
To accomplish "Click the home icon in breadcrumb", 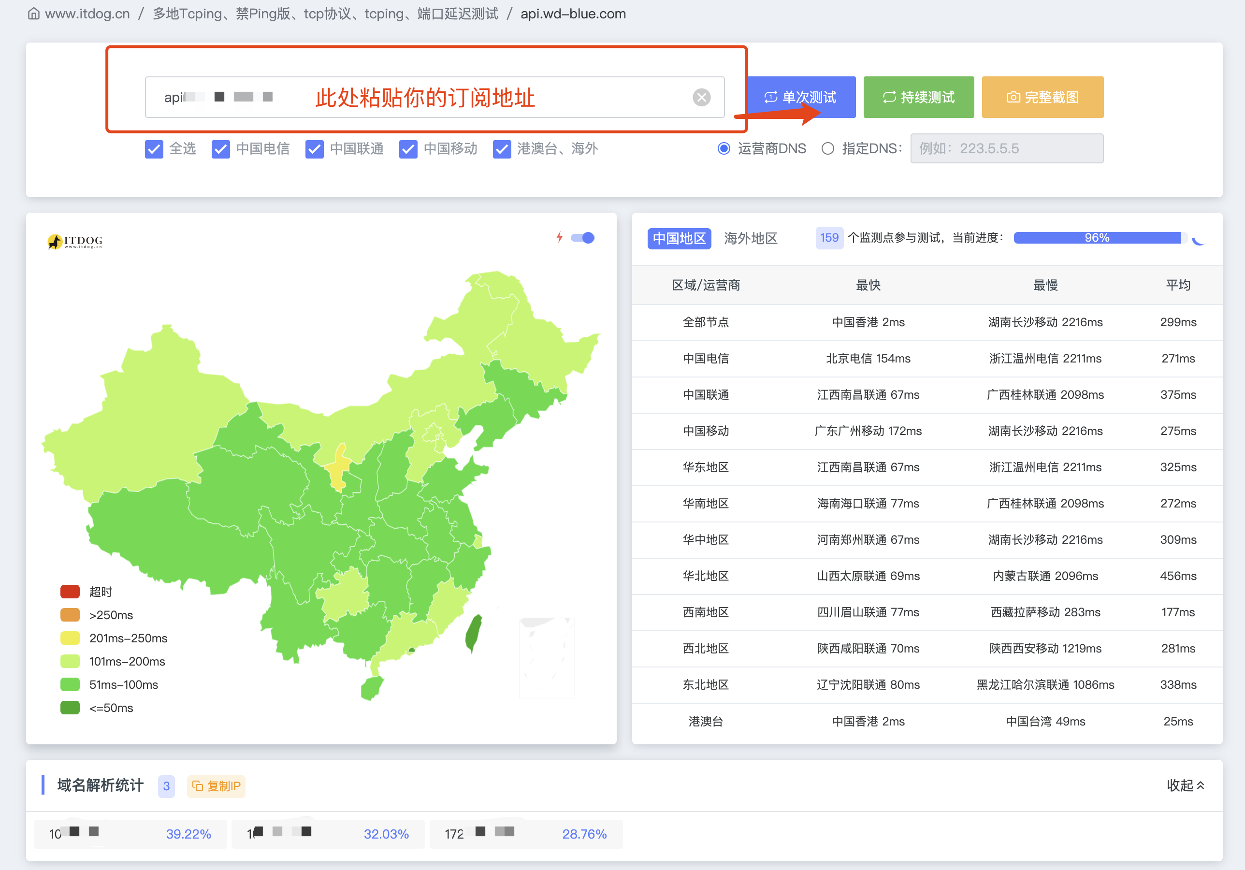I will (x=34, y=14).
